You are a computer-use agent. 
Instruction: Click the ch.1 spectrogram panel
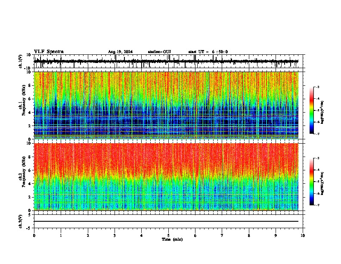pos(166,105)
